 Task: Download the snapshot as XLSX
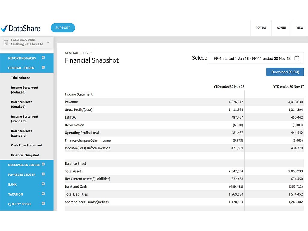[x=285, y=72]
